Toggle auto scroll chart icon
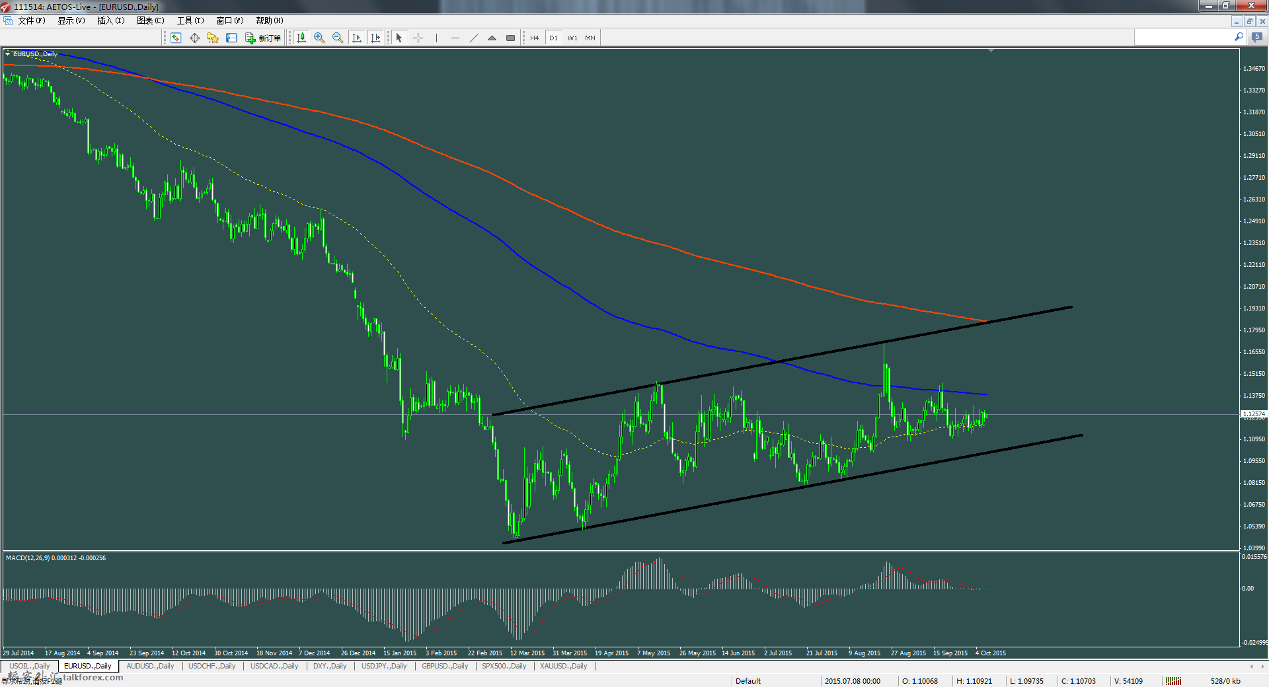The height and width of the screenshot is (687, 1269). [357, 38]
